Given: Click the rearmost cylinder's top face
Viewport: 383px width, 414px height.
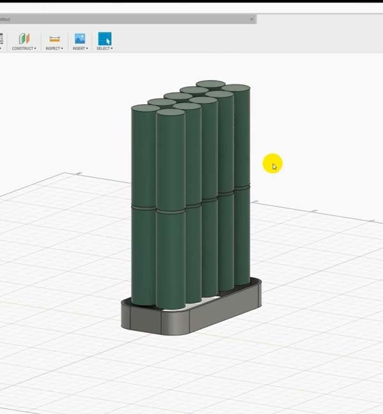Looking at the screenshot, I should [211, 84].
